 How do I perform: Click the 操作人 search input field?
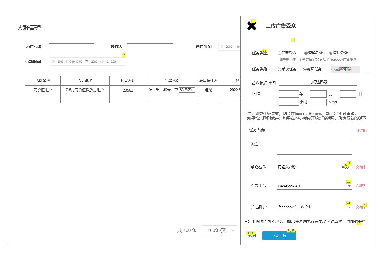coord(150,47)
